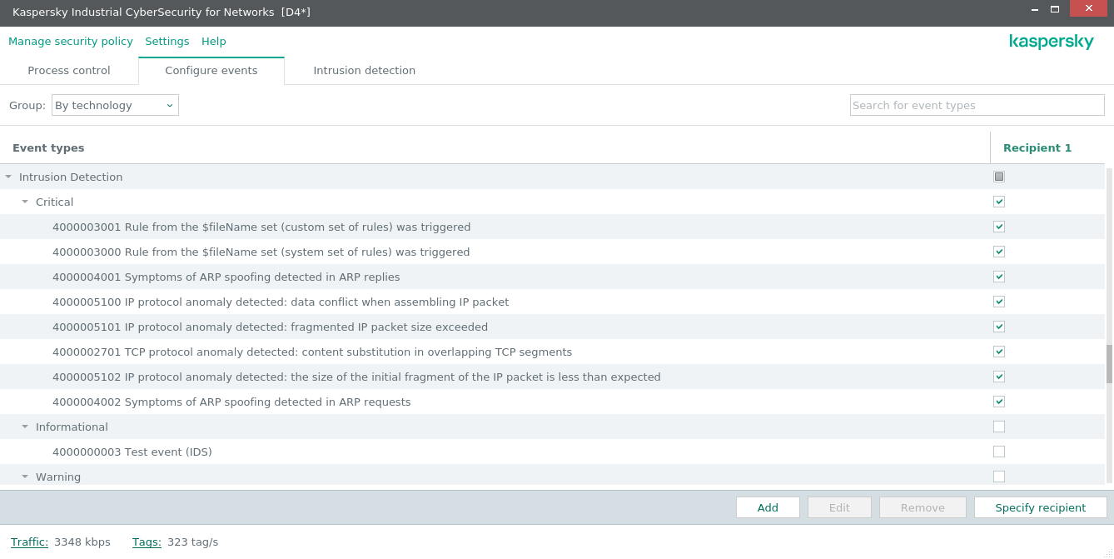Open the Settings menu

click(x=167, y=41)
